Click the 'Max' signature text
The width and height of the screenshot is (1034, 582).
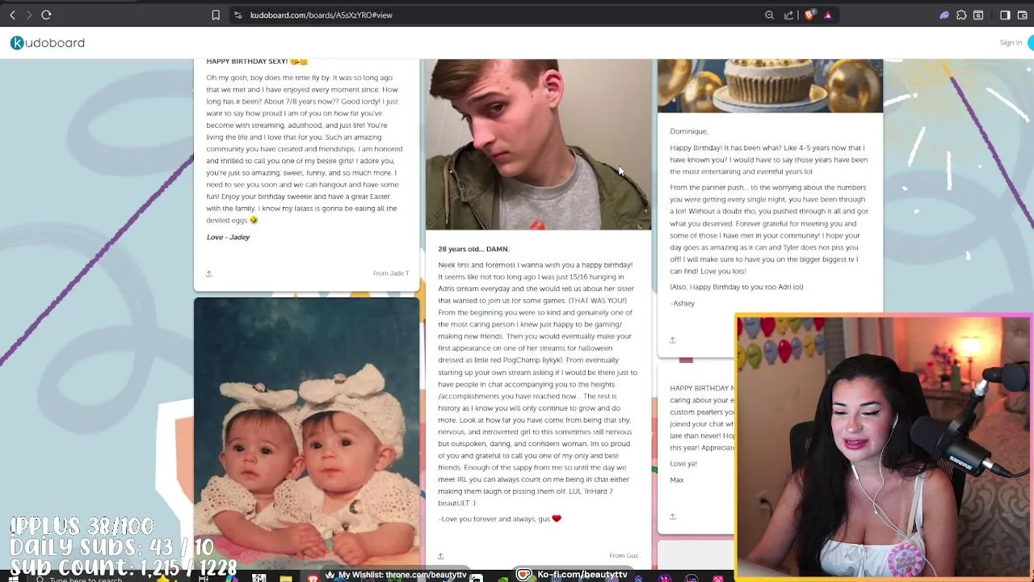[676, 480]
